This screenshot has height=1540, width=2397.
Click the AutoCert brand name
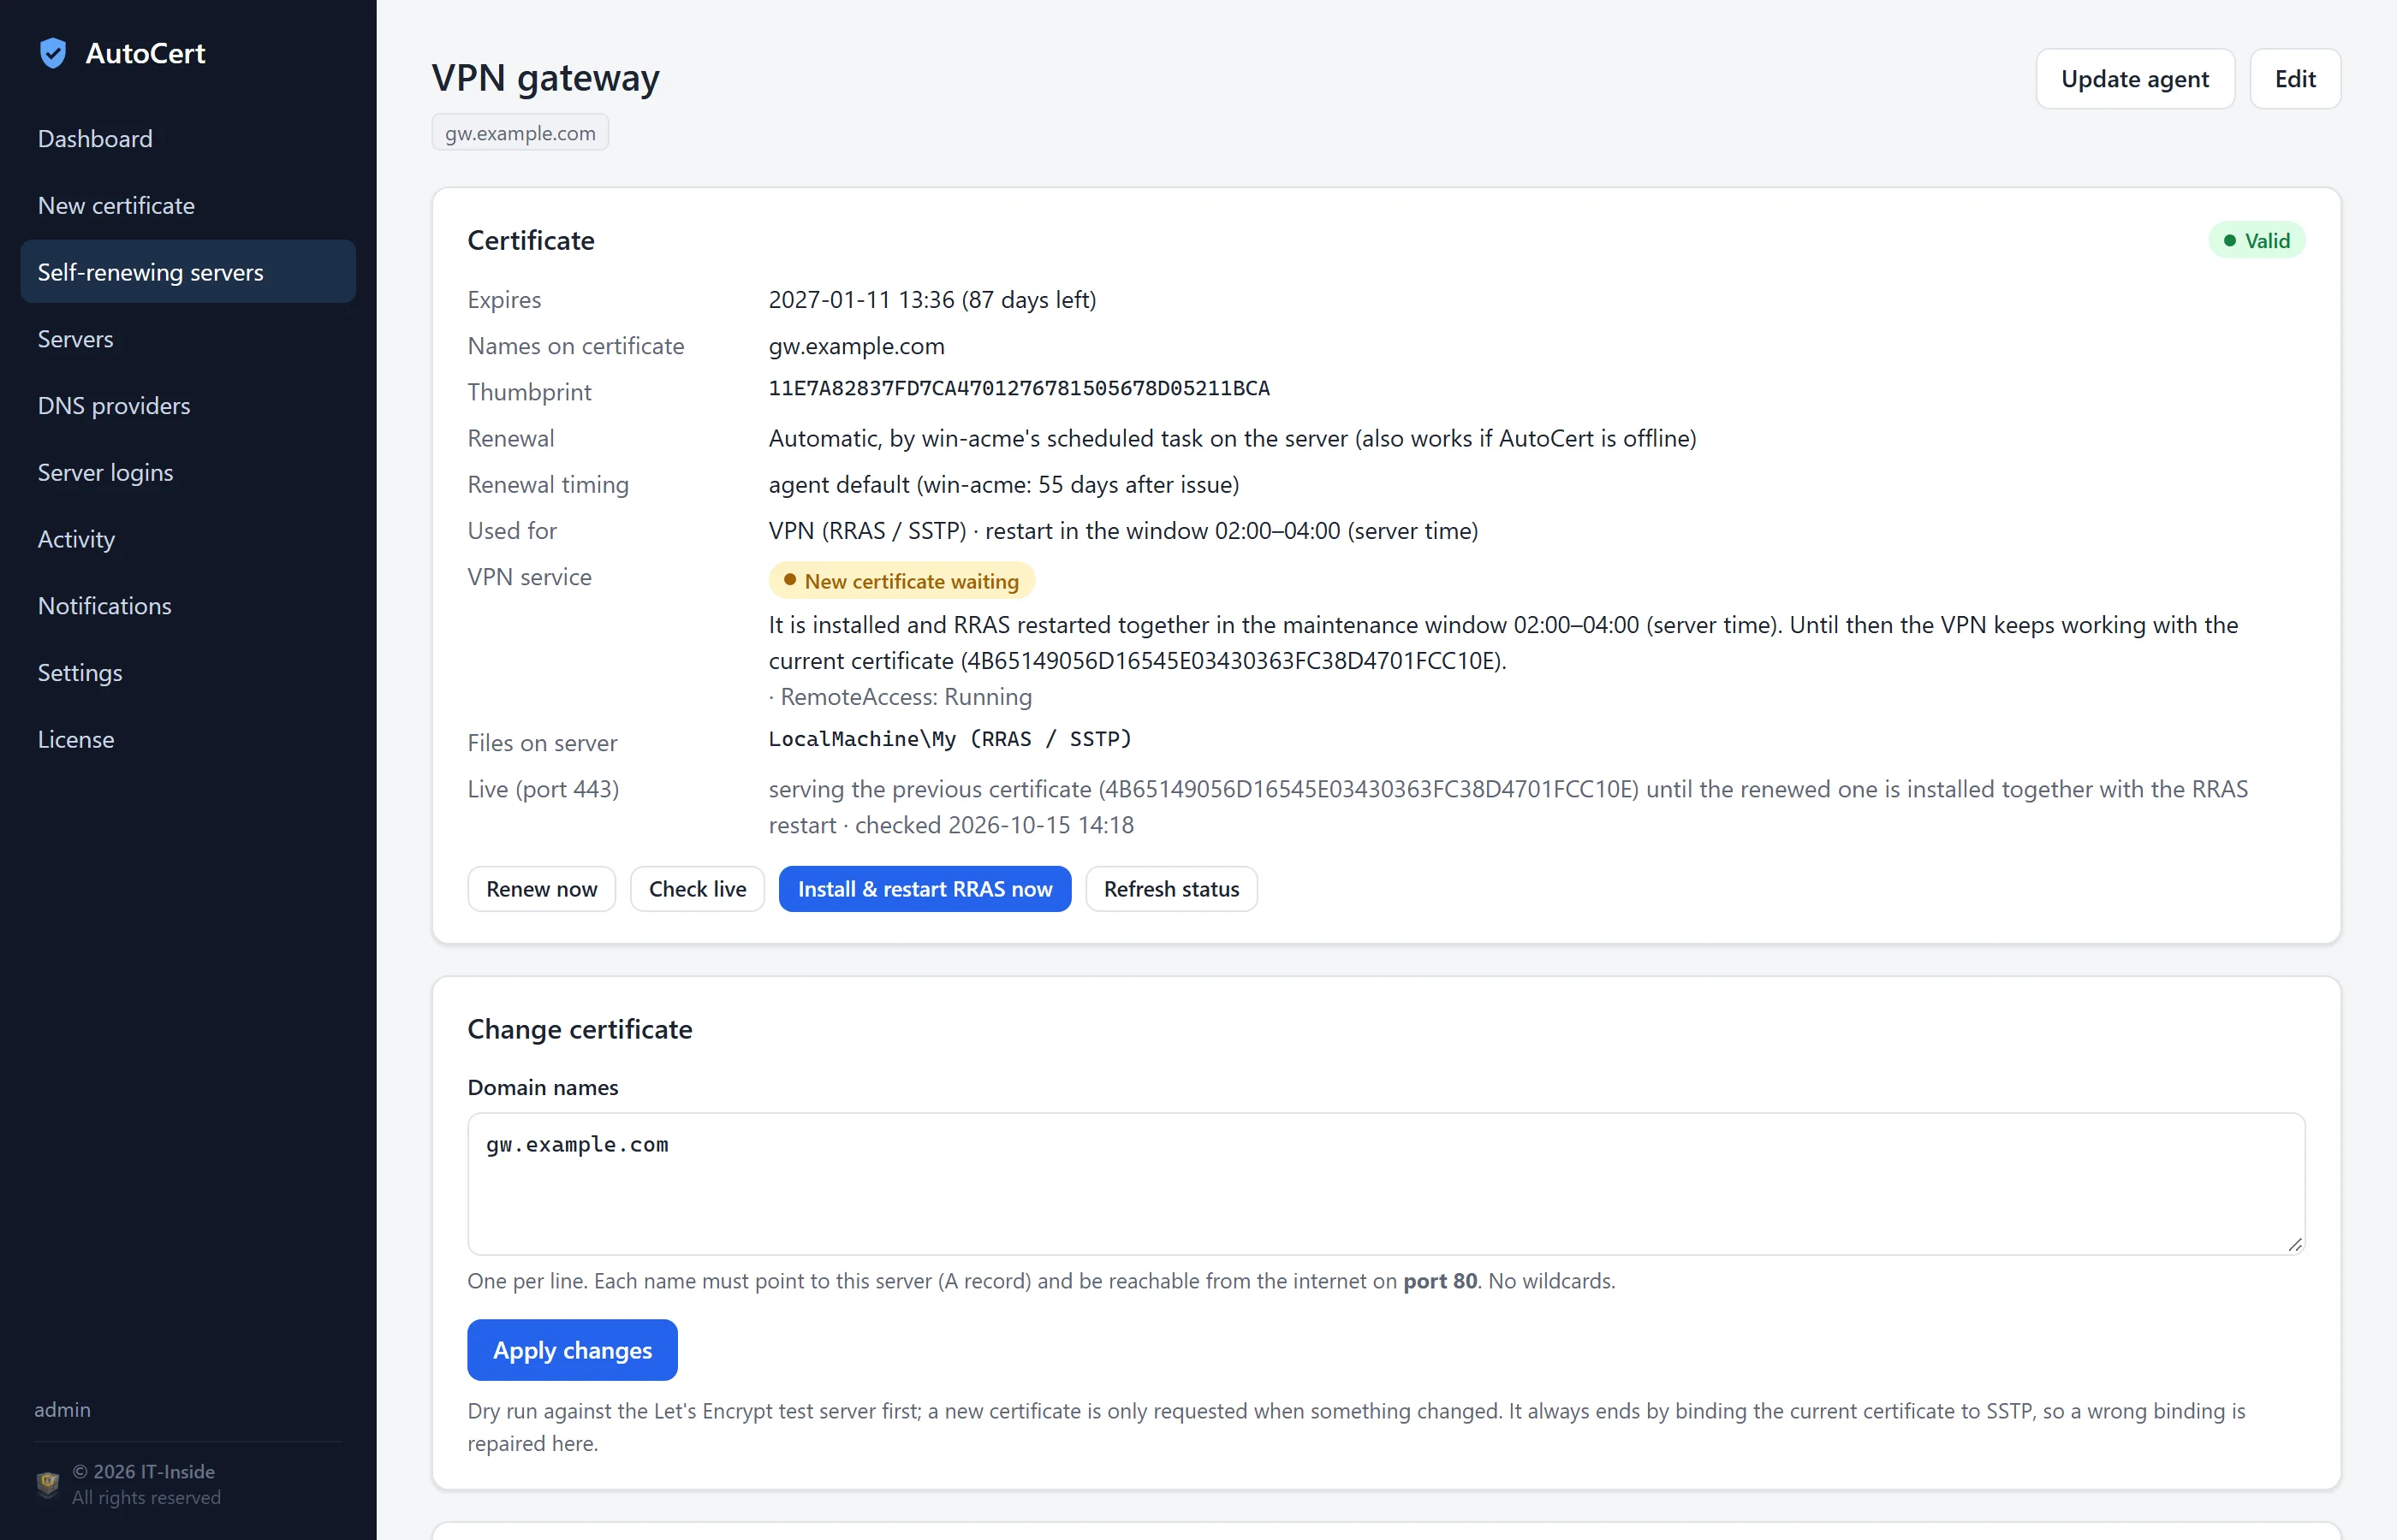click(x=145, y=53)
